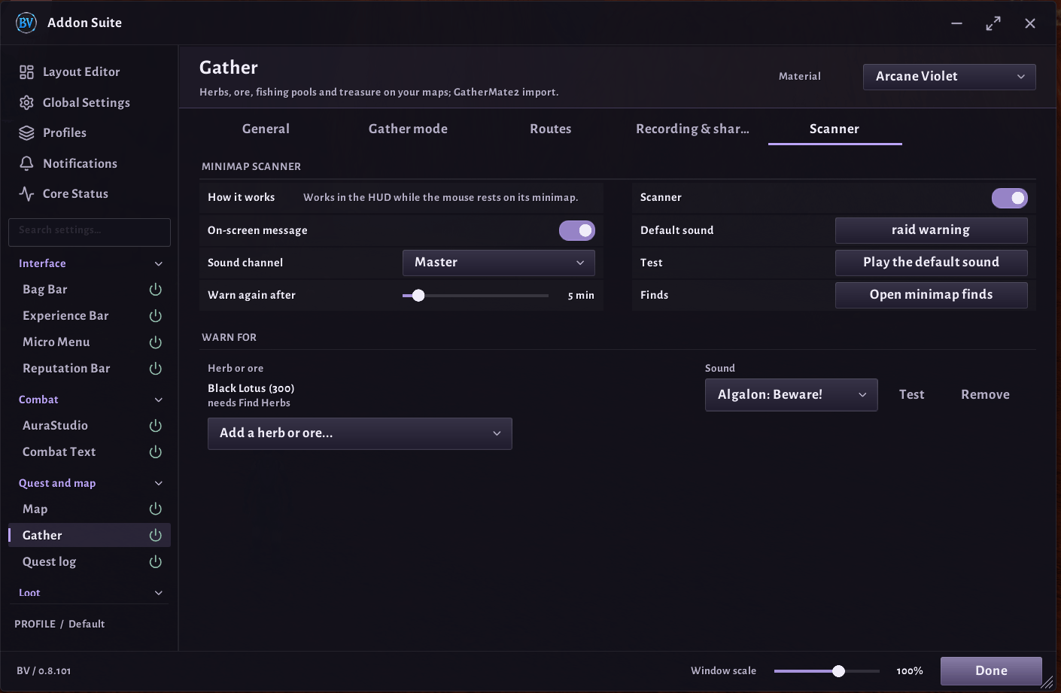Click the BV logo icon

point(26,23)
